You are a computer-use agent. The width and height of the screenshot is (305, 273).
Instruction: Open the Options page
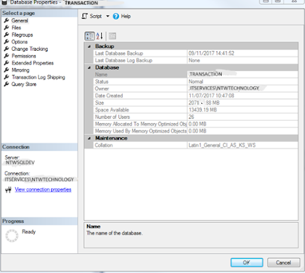pyautogui.click(x=19, y=41)
